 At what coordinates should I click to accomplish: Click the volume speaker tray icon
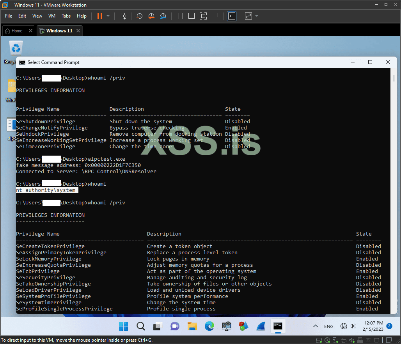pos(352,326)
